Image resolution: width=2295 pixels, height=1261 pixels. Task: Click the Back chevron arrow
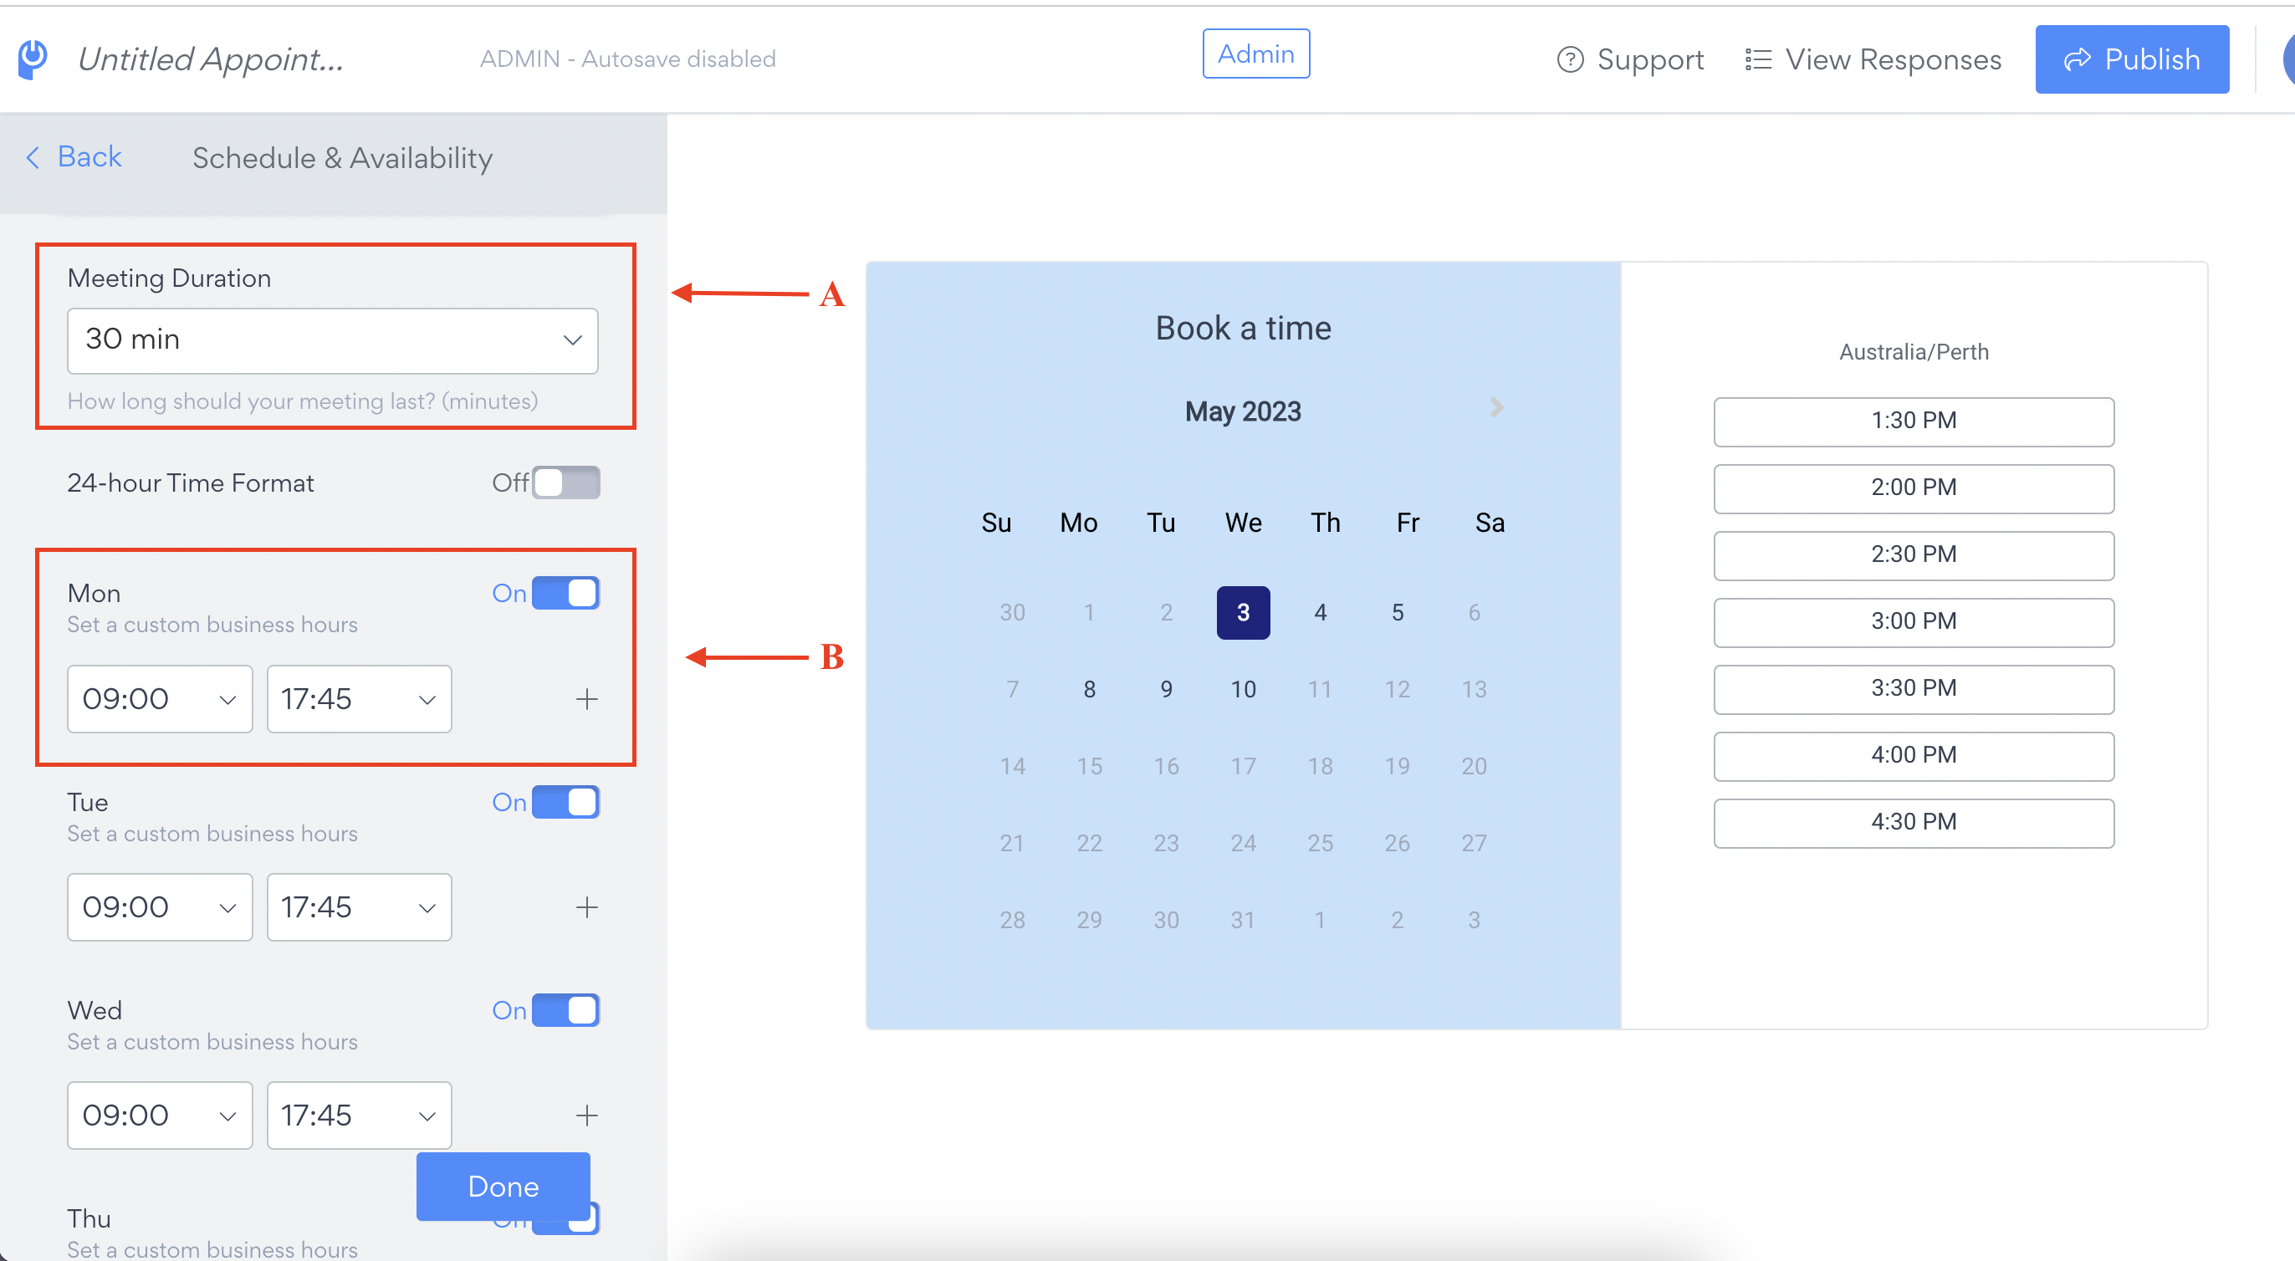pos(33,157)
